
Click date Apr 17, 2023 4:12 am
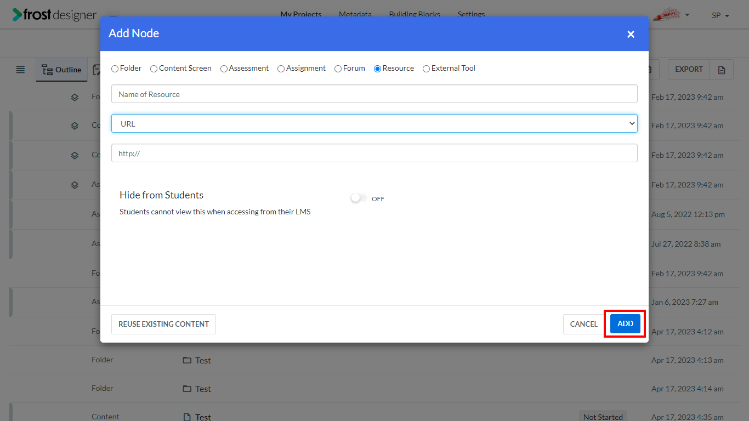[x=688, y=332]
